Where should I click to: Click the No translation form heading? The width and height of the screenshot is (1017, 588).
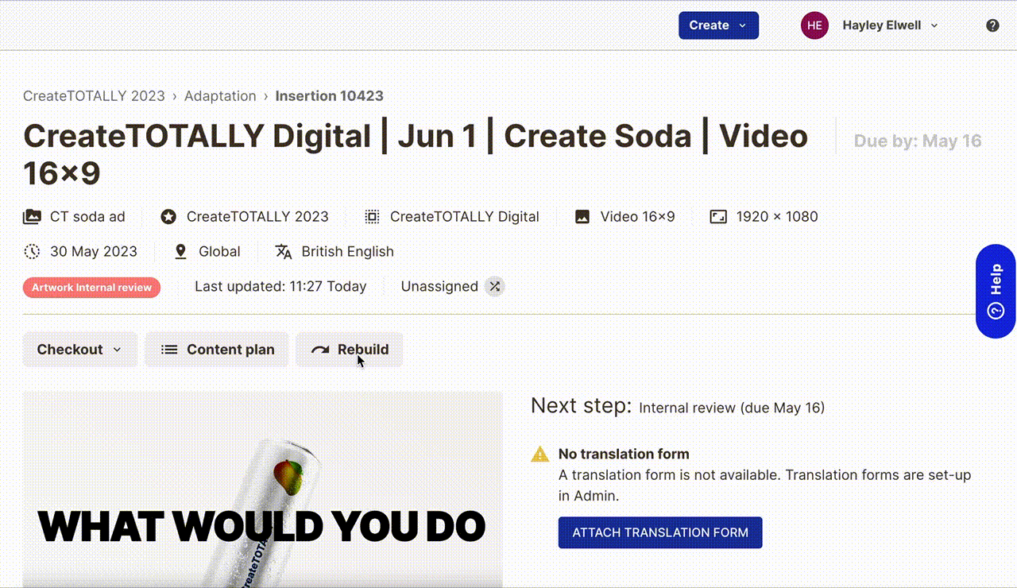pyautogui.click(x=624, y=455)
